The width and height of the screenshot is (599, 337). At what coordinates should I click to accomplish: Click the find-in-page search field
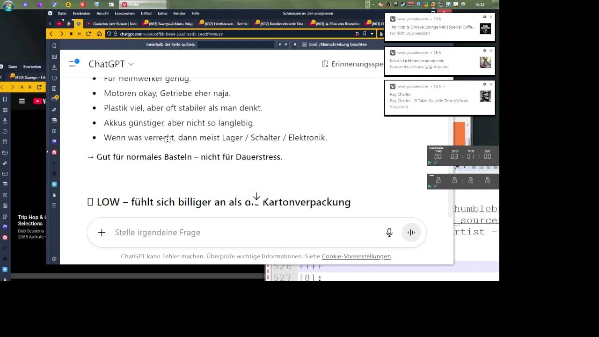[235, 44]
